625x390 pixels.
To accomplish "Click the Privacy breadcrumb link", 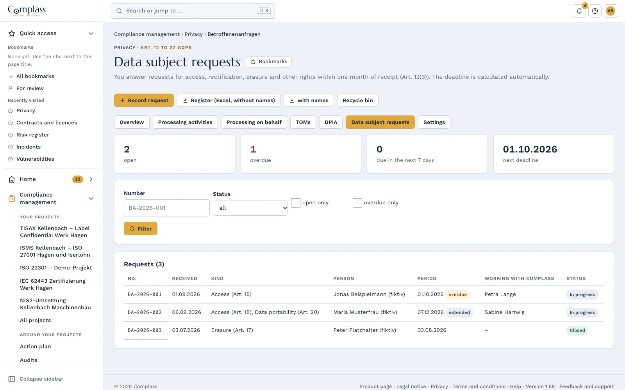I will [193, 34].
